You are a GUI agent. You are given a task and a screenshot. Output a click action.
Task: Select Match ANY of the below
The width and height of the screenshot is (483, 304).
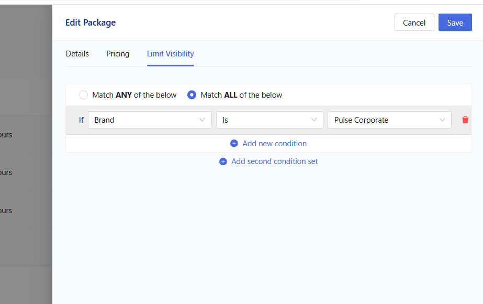coord(84,95)
